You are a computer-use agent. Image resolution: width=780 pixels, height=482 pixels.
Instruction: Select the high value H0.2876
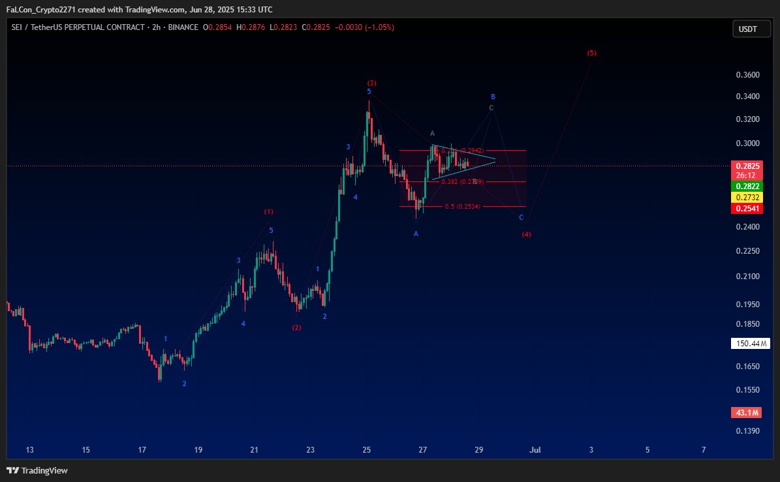click(250, 27)
